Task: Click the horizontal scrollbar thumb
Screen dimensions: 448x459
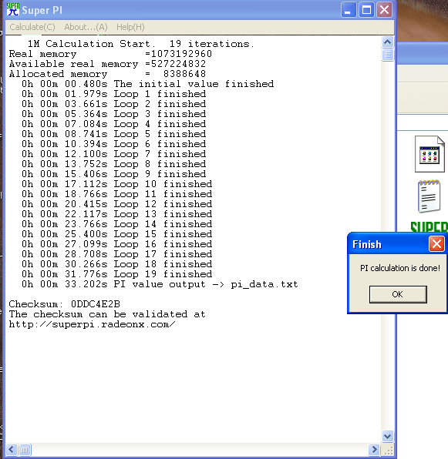Action: coord(25,449)
